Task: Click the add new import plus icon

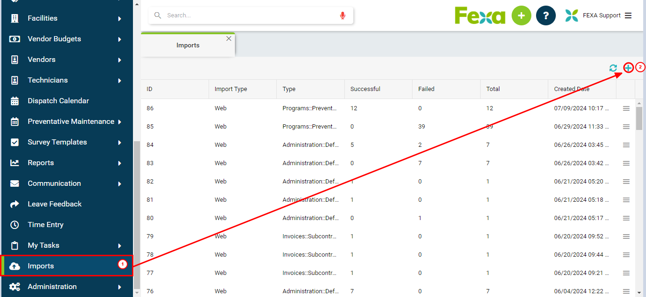Action: tap(628, 68)
